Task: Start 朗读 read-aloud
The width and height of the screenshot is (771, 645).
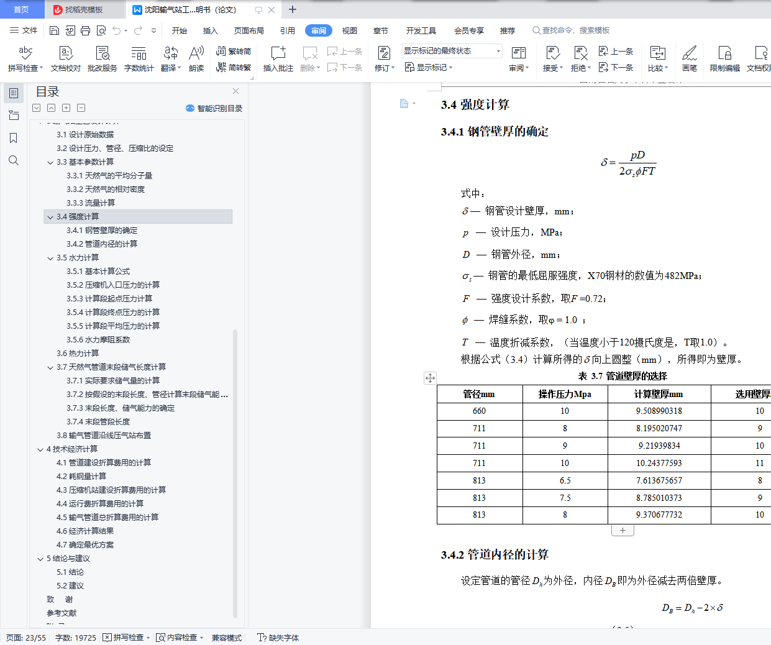Action: tap(196, 59)
